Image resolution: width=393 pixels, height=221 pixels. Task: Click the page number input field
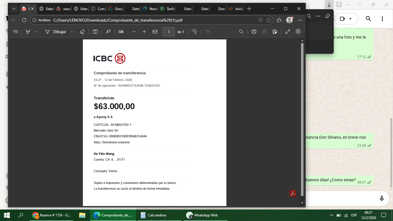(169, 32)
